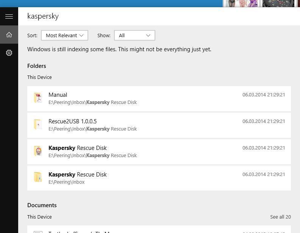Open the Manual folder result
Image resolution: width=300 pixels, height=233 pixels.
click(x=159, y=99)
